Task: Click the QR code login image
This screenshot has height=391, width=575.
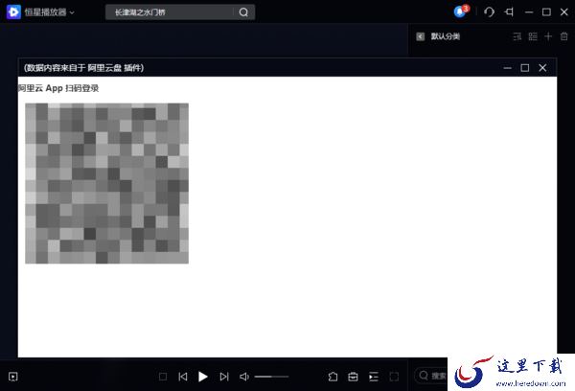Action: coord(106,183)
